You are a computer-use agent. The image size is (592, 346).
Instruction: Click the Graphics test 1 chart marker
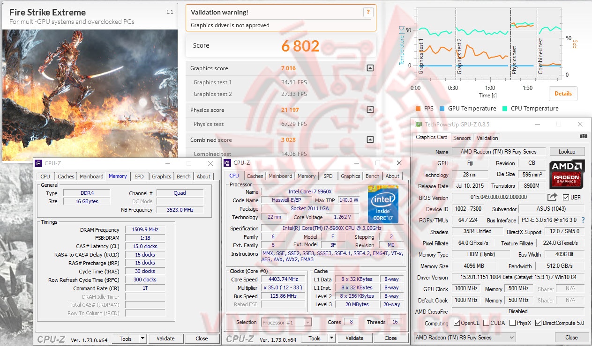coord(420,56)
